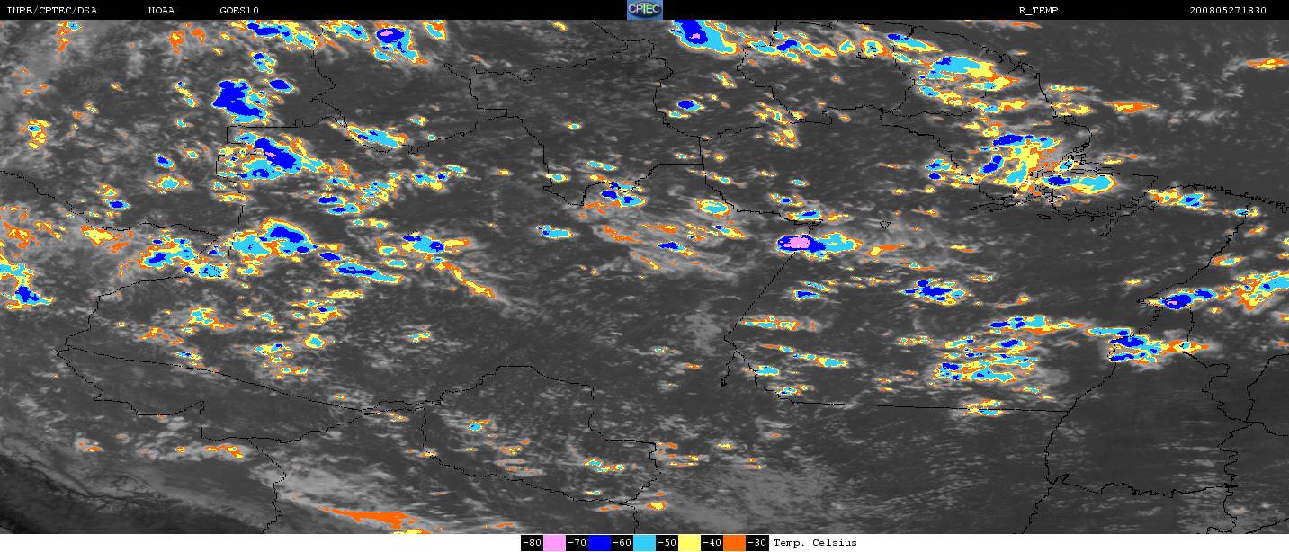
Task: Click the orange legend swatch
Action: (x=734, y=543)
